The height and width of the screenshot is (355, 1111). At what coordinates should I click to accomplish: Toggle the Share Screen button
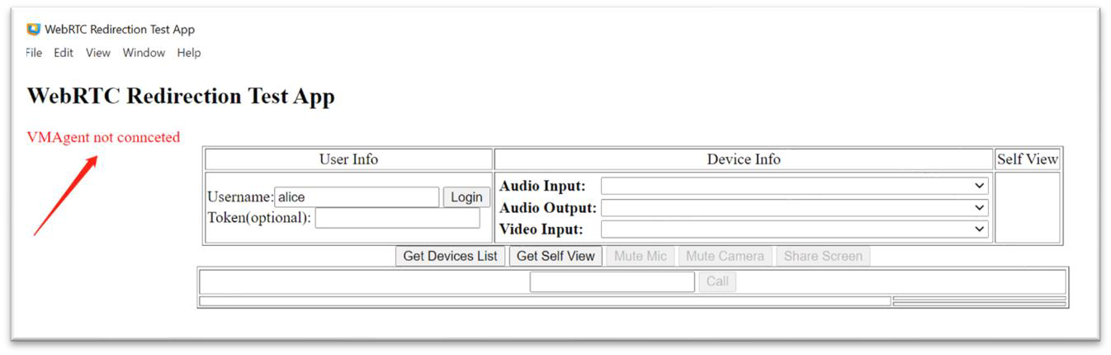(823, 256)
